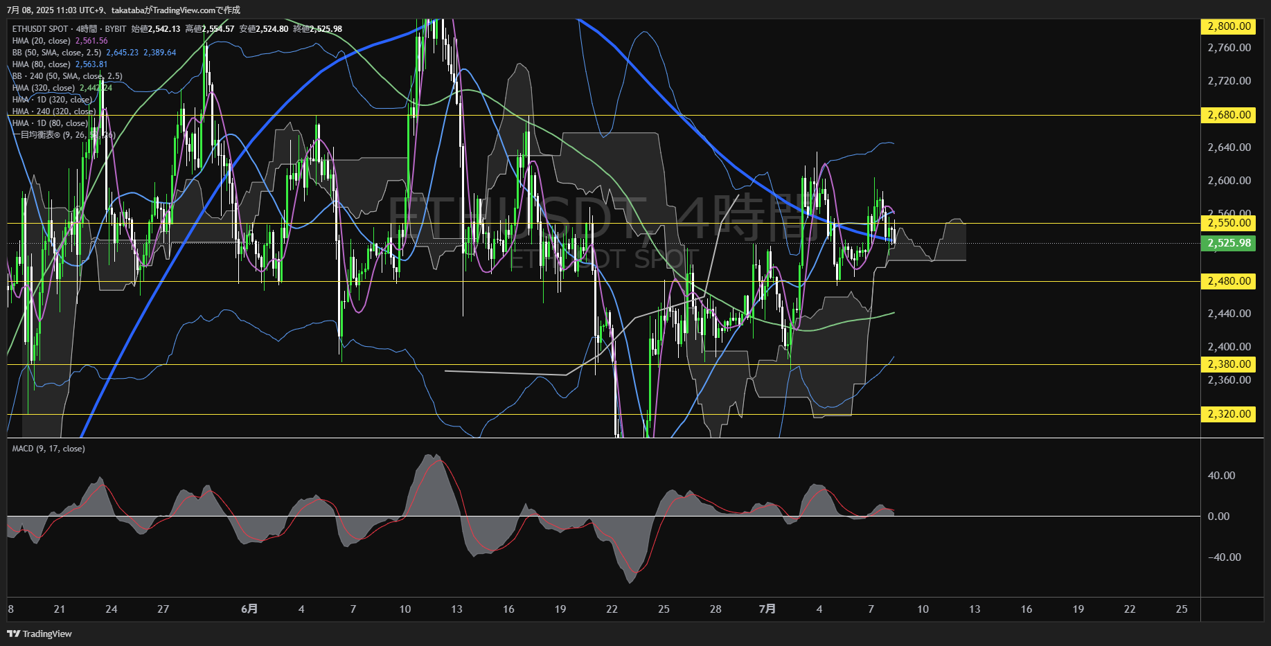Click the 40.00 MACD axis value
Image resolution: width=1271 pixels, height=646 pixels.
[x=1221, y=476]
